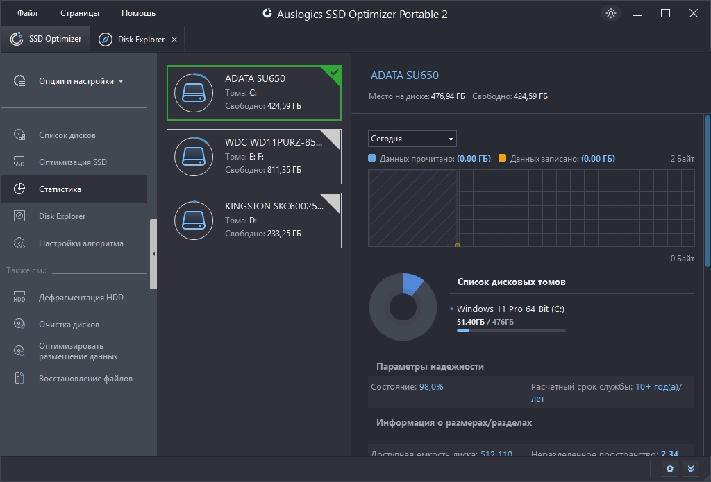
Task: Click the orange marker on the graph
Action: [458, 245]
